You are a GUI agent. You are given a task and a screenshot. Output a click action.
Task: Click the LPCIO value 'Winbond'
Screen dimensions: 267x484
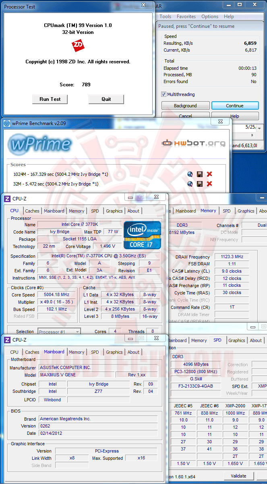(x=52, y=400)
